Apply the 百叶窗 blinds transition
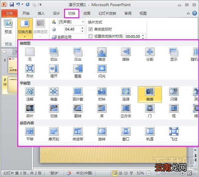The height and width of the screenshot is (177, 199). (78, 94)
